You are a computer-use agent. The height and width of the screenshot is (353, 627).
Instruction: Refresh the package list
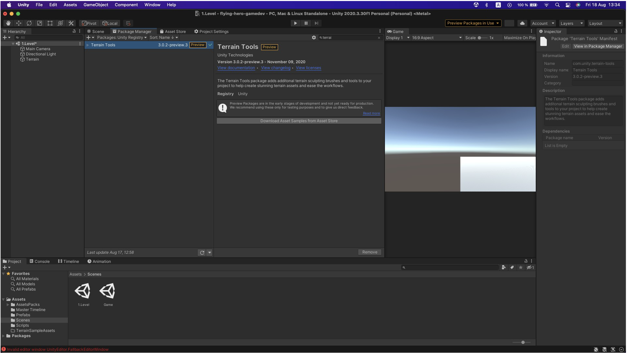[x=202, y=252]
